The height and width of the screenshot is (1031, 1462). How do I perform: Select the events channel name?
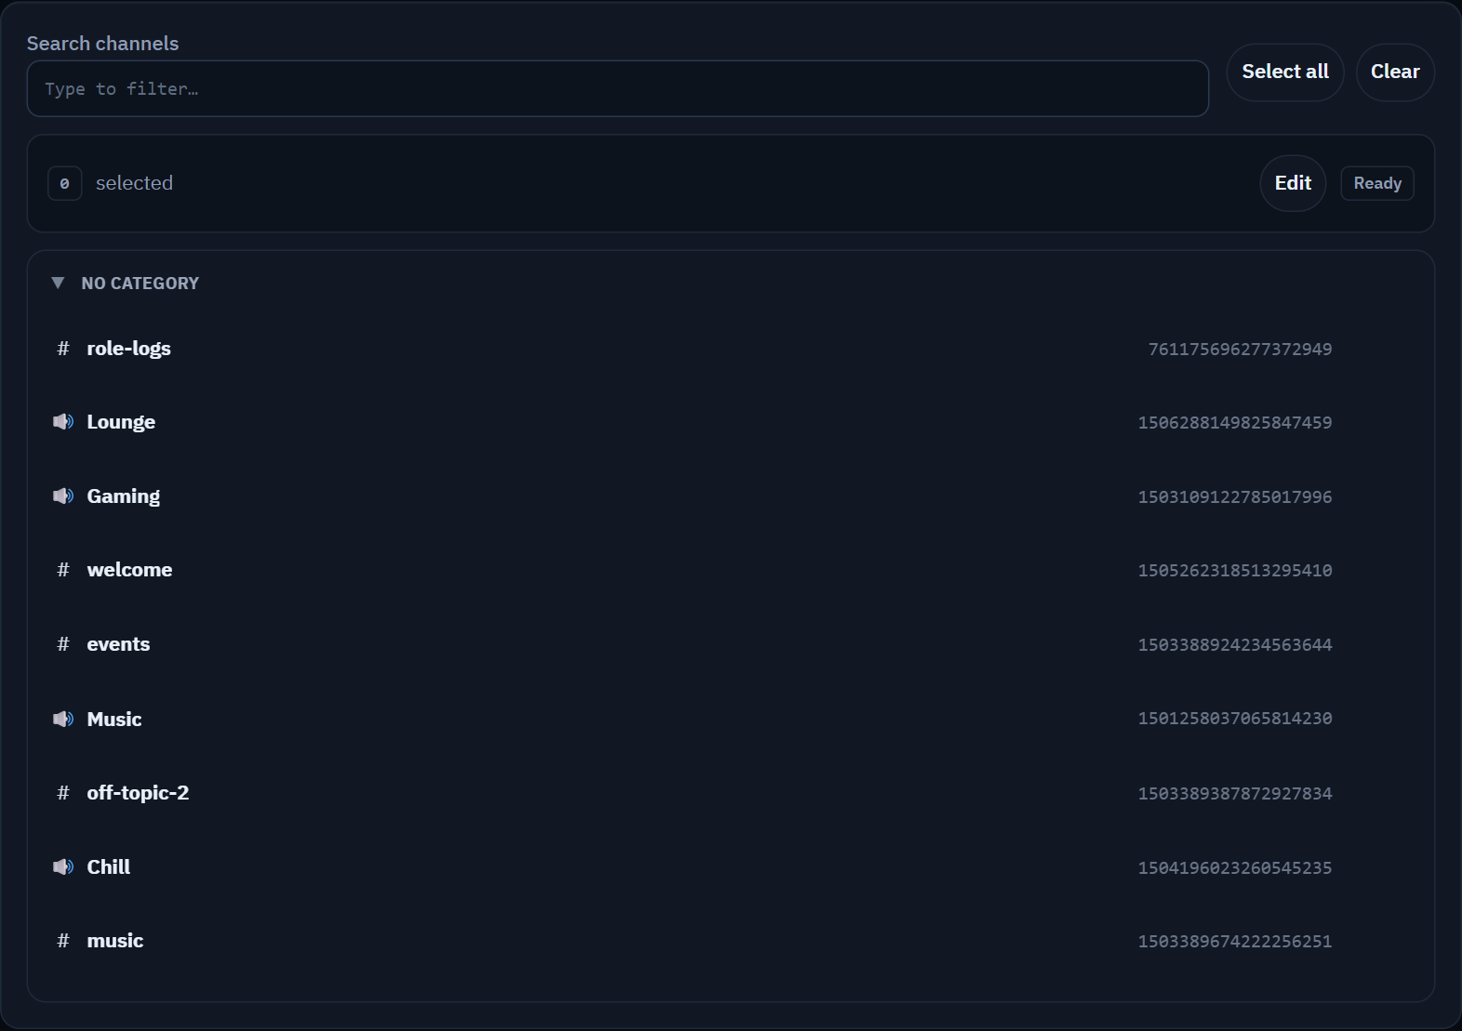[x=118, y=644]
